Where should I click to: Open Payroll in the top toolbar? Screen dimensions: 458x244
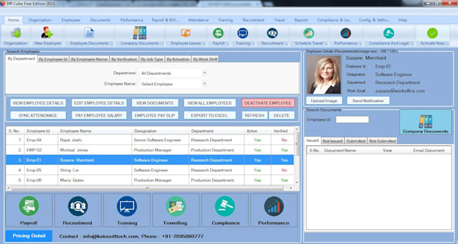point(218,33)
